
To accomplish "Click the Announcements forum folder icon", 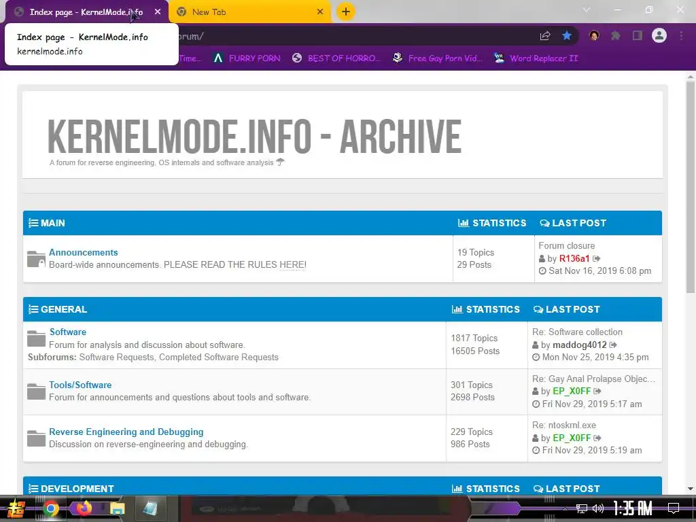I will (x=36, y=259).
